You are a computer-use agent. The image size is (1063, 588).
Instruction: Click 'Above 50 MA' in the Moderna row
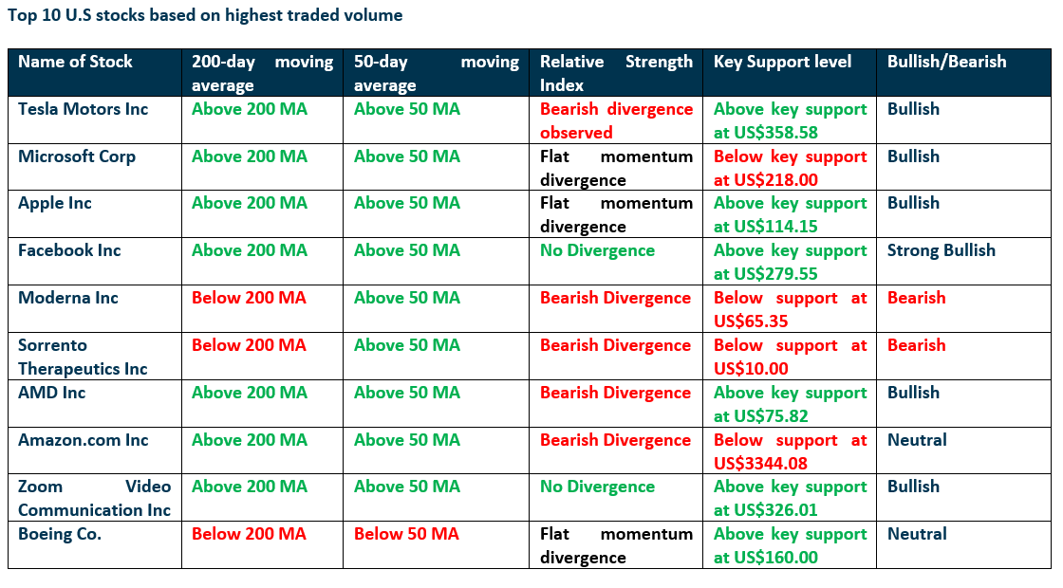[407, 298]
